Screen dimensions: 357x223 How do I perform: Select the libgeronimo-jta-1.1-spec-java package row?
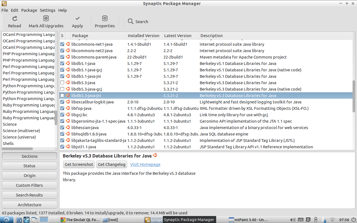206,121
